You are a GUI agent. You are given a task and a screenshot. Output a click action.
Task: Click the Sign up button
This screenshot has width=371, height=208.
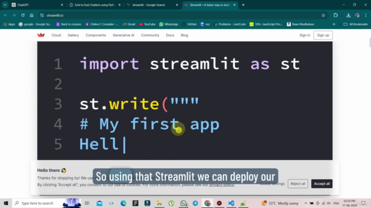tap(323, 35)
